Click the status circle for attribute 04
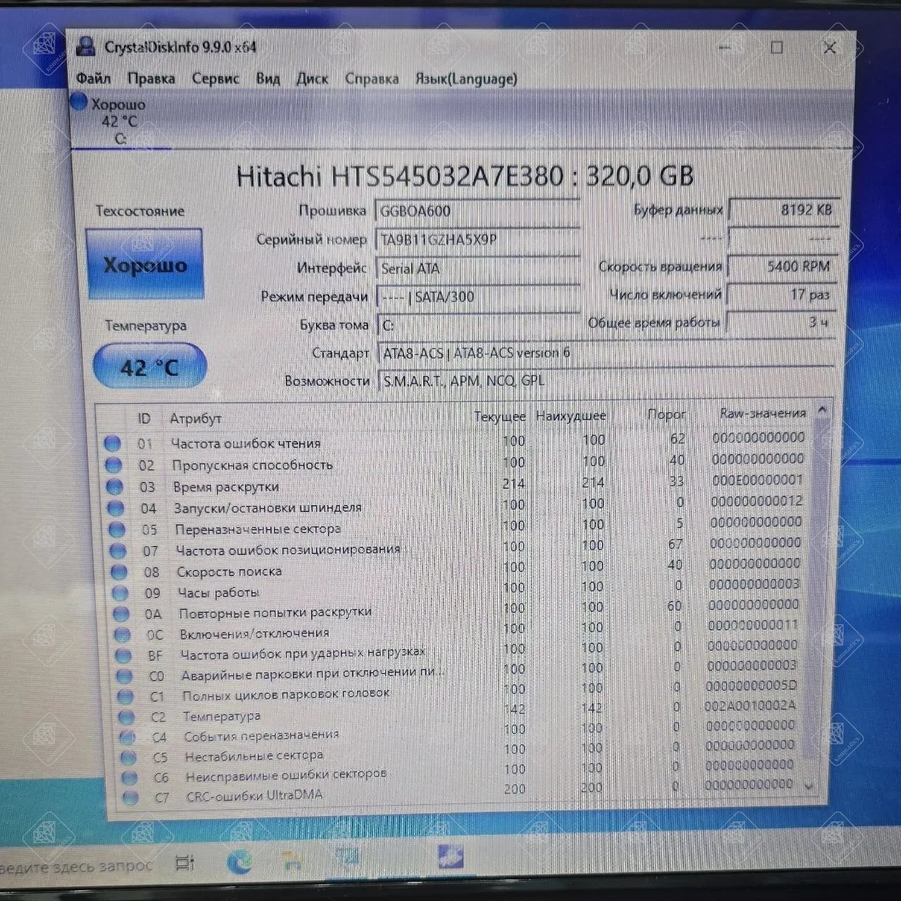901x901 pixels. pos(115,508)
